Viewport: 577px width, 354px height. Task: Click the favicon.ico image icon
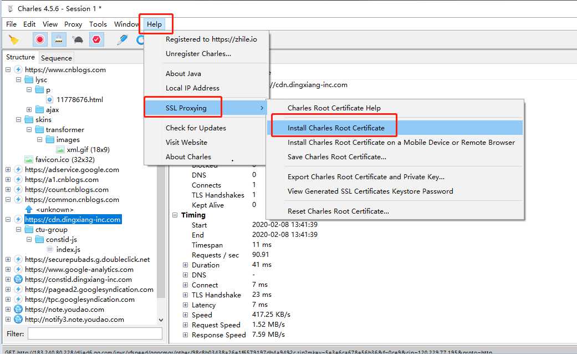29,160
